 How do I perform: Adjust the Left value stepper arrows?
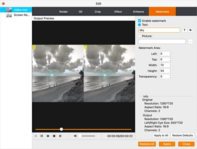coord(170,54)
